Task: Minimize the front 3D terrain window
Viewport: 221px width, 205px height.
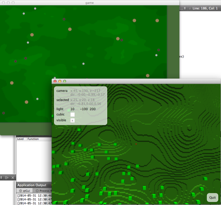Action: click(60, 81)
